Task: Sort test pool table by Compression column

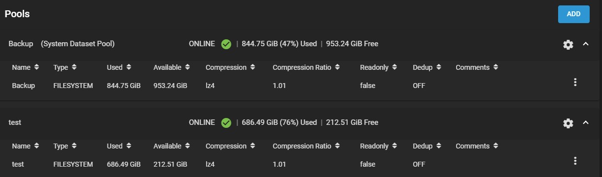Action: pos(230,146)
